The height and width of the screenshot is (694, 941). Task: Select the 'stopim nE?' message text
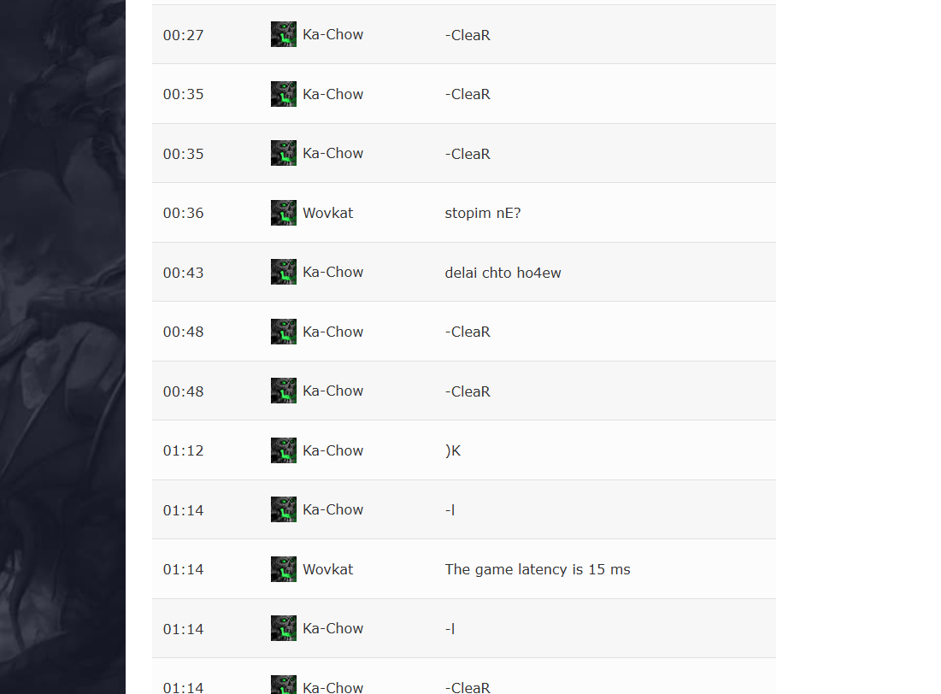click(x=483, y=213)
